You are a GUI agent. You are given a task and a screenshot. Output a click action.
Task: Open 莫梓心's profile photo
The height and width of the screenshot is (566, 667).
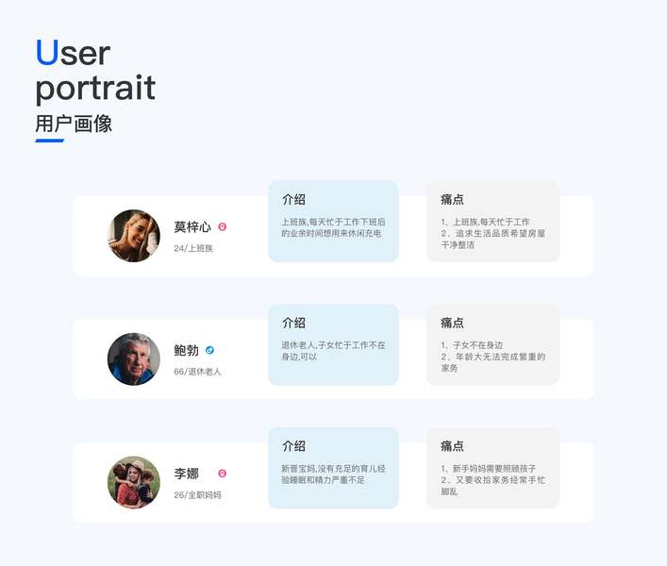pos(134,236)
